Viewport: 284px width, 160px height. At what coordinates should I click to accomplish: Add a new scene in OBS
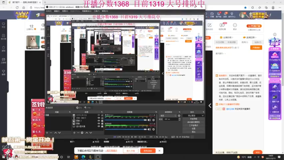click(47, 133)
